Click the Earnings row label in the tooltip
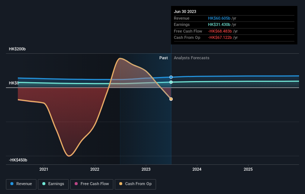This screenshot has height=194, width=305. [182, 24]
